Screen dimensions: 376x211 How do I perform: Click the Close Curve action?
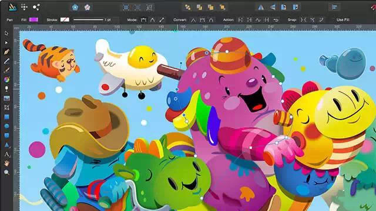pos(249,20)
